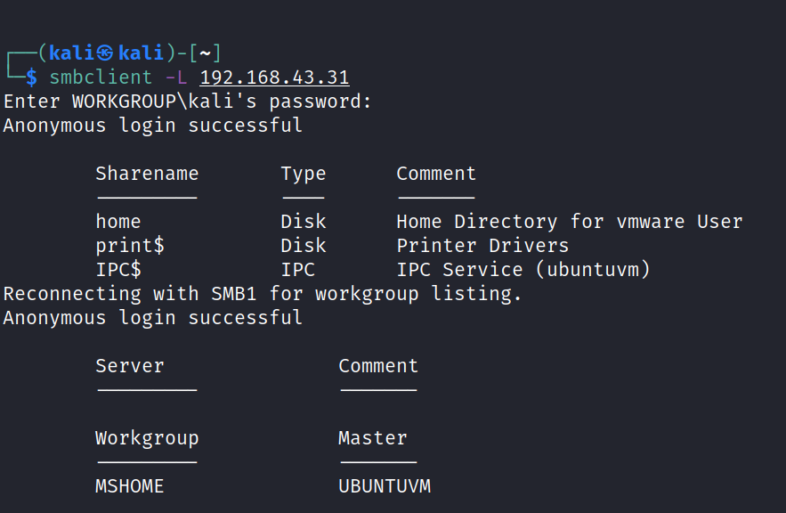Click the Server column header
The width and height of the screenshot is (786, 513).
pos(130,366)
